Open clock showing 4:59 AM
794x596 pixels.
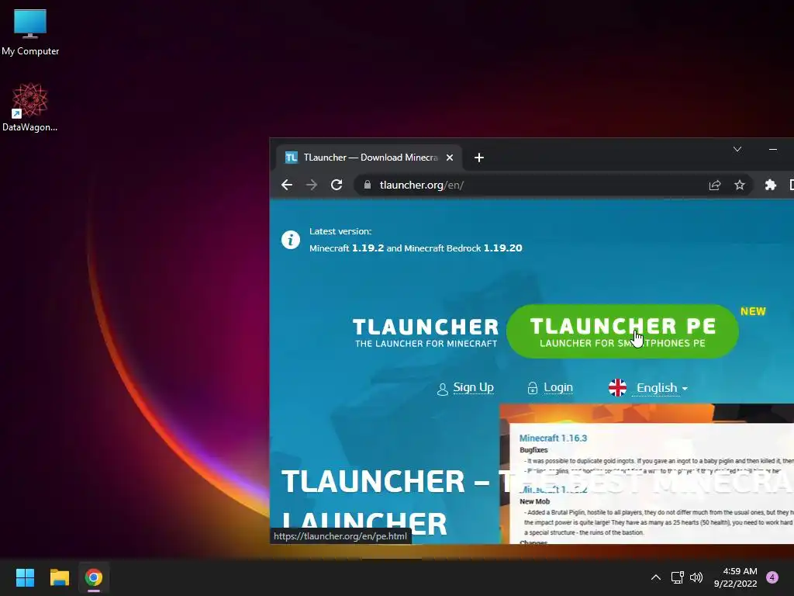click(x=735, y=577)
